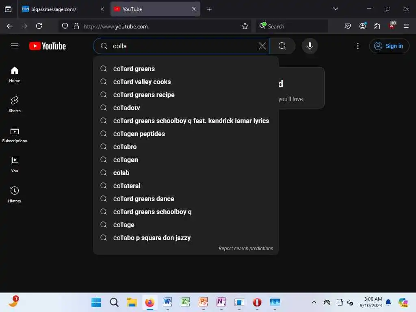Open PowerPoint from the taskbar
Screen dimensions: 416x312
(x=203, y=302)
